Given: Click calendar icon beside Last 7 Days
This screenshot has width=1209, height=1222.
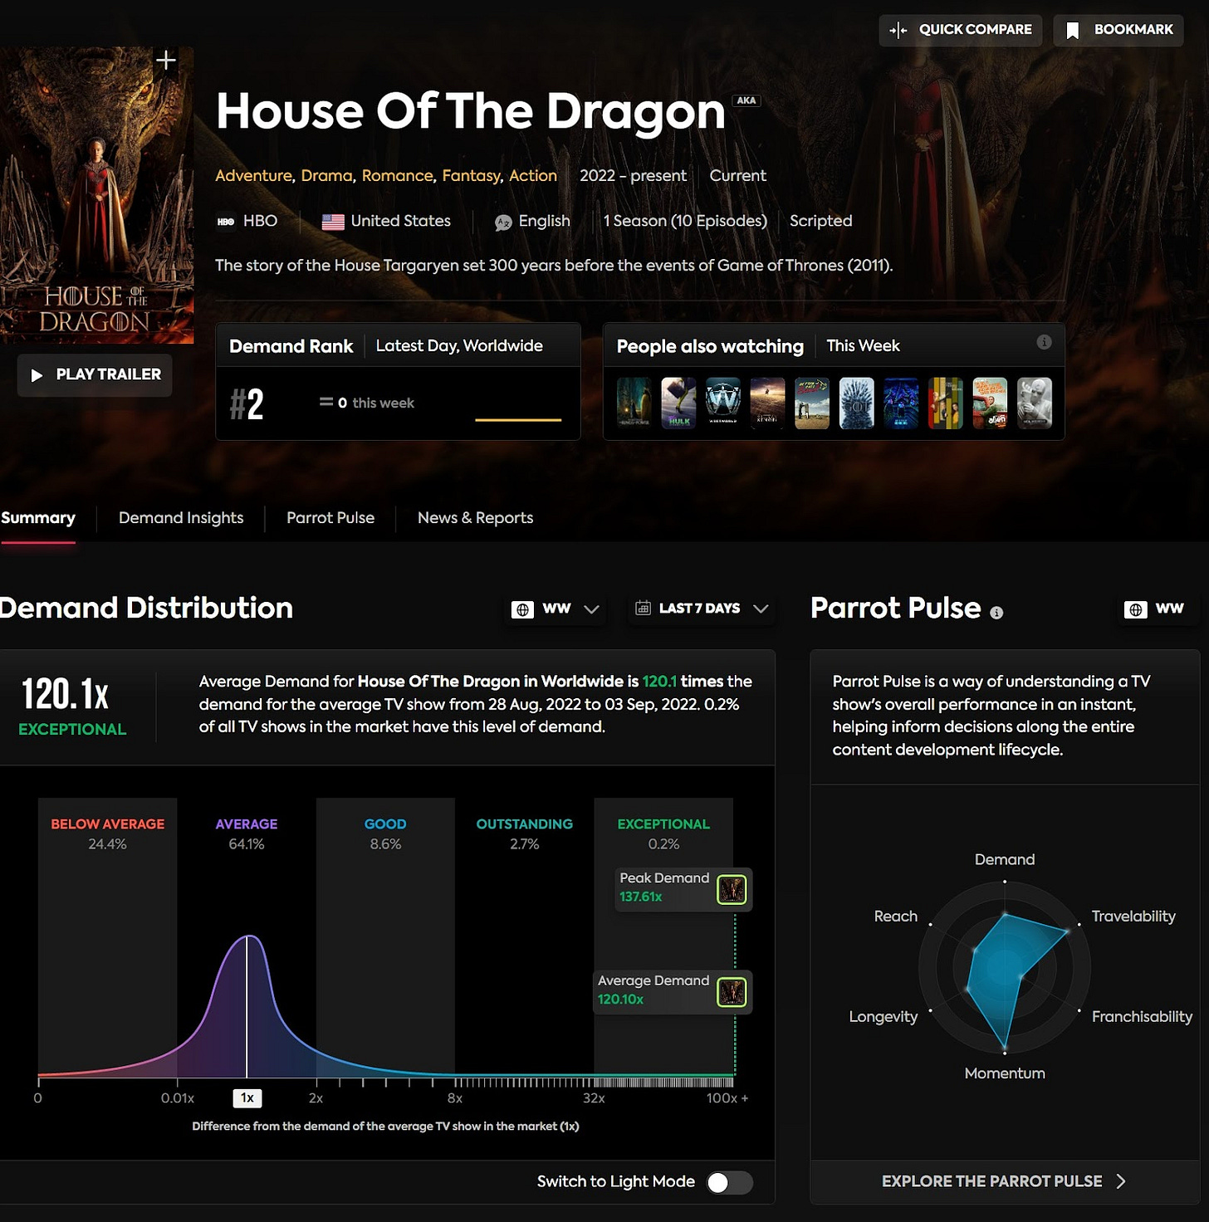Looking at the screenshot, I should coord(643,609).
